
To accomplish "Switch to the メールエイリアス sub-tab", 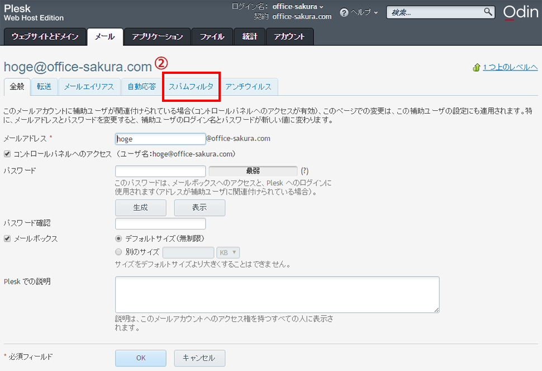I will (89, 87).
